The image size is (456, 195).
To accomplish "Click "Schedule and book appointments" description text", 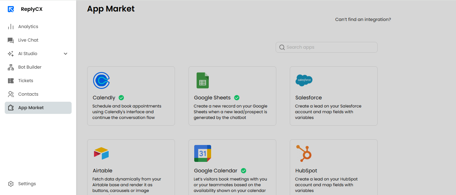I will coord(127,106).
